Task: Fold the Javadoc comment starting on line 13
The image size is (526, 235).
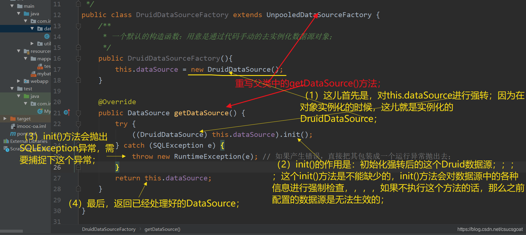Action: click(x=78, y=26)
